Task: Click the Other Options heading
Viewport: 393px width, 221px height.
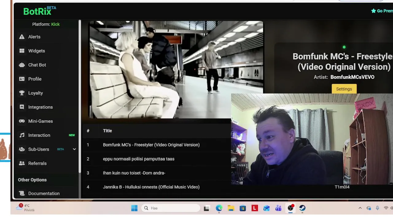Action: click(32, 180)
